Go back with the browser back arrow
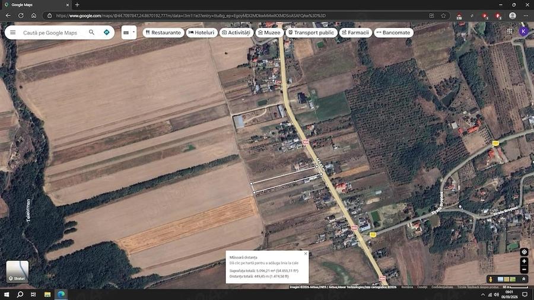Viewport: 534px width, 300px height. 8,15
